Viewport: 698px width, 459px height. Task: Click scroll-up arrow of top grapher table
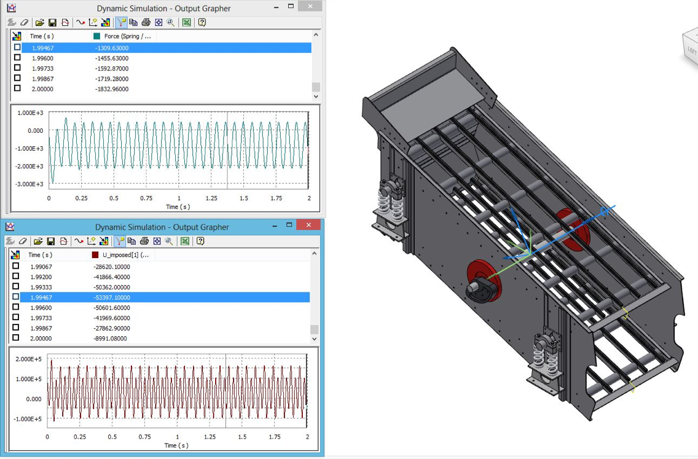pos(316,36)
